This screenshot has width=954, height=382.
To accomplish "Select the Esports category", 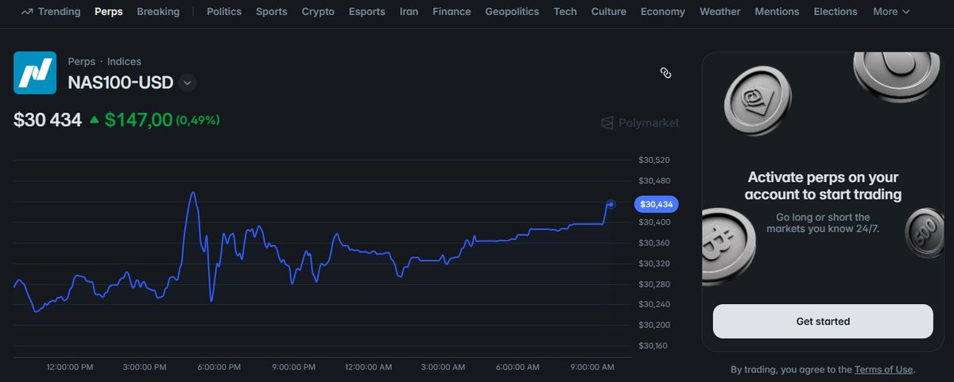I will point(367,12).
